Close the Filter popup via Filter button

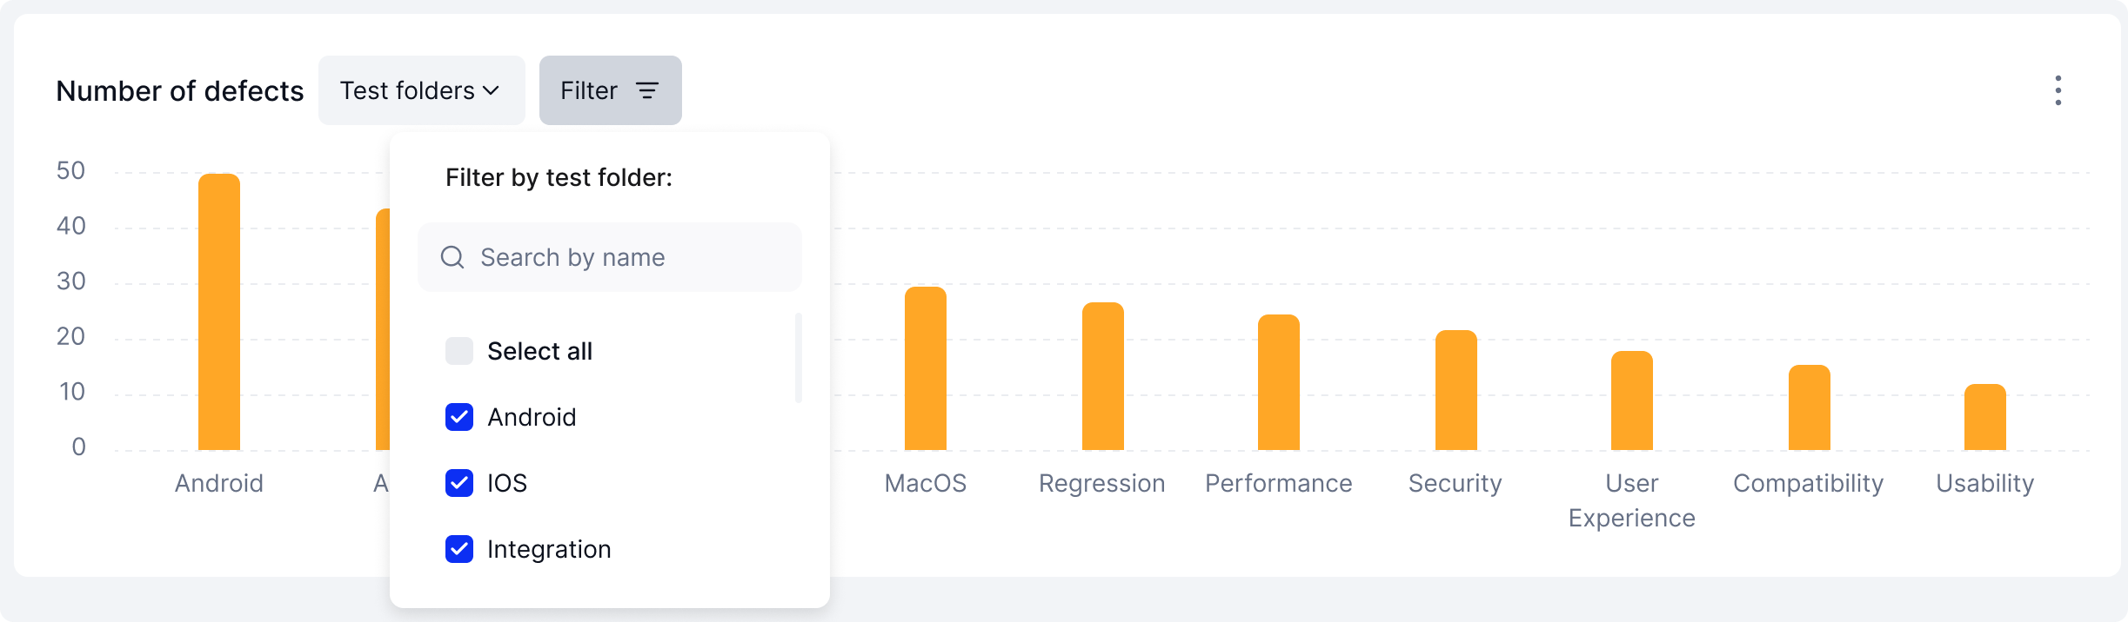pos(610,90)
